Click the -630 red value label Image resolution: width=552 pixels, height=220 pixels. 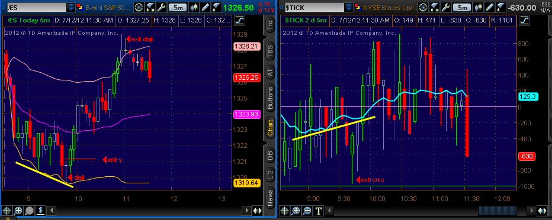527,156
